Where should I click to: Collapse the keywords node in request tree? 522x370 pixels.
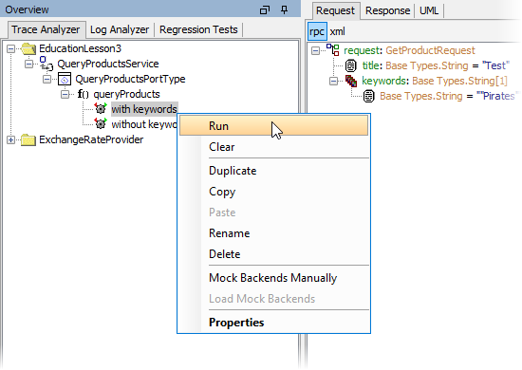333,81
